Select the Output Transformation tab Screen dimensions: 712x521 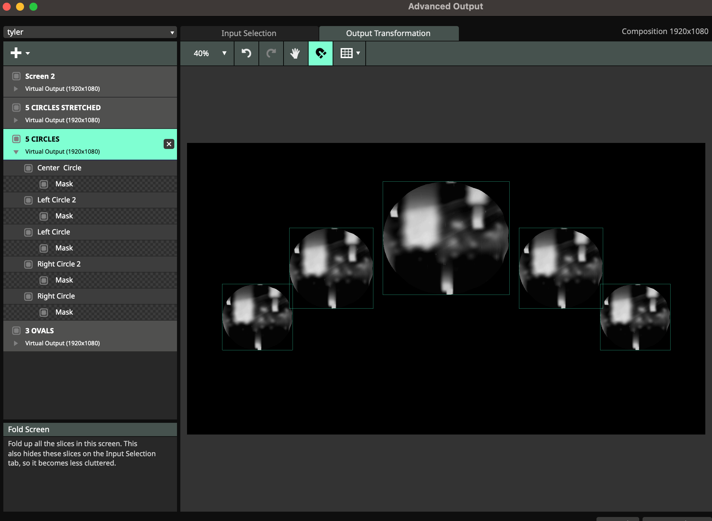[x=388, y=33]
